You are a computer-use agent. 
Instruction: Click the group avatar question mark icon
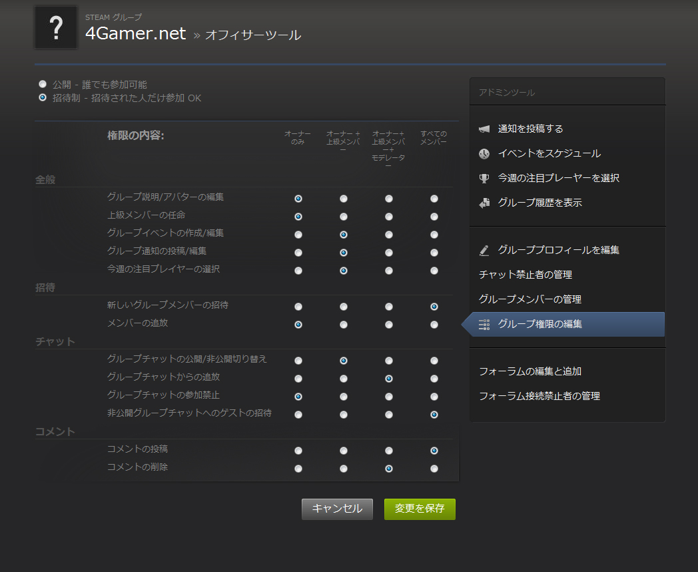[56, 27]
